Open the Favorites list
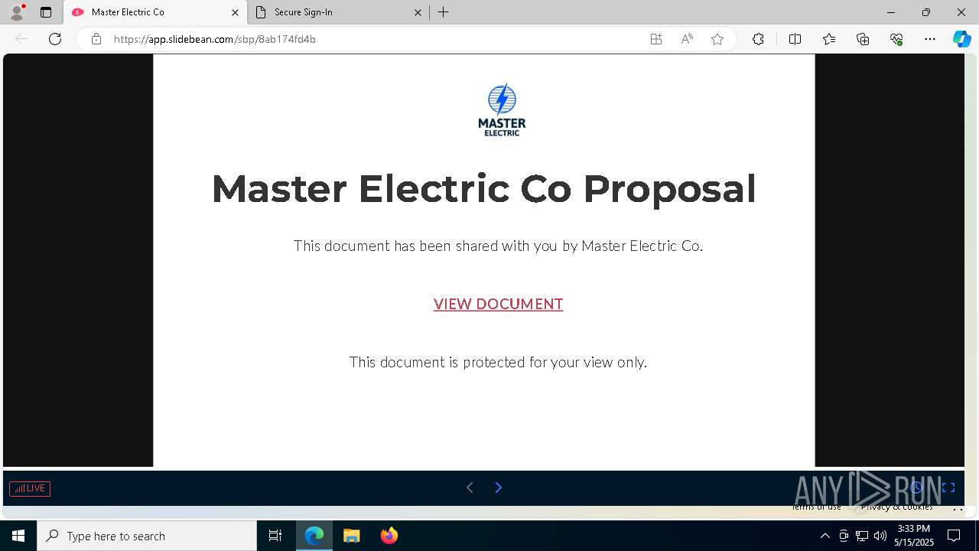The width and height of the screenshot is (979, 551). (829, 39)
